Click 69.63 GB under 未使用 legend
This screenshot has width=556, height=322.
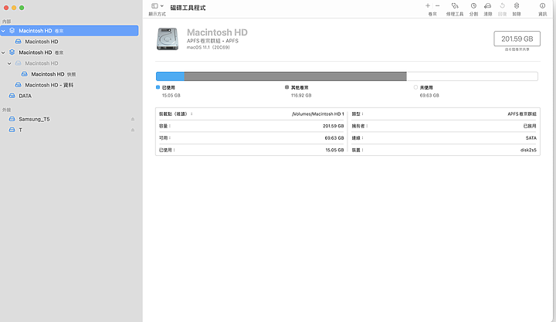(x=429, y=96)
